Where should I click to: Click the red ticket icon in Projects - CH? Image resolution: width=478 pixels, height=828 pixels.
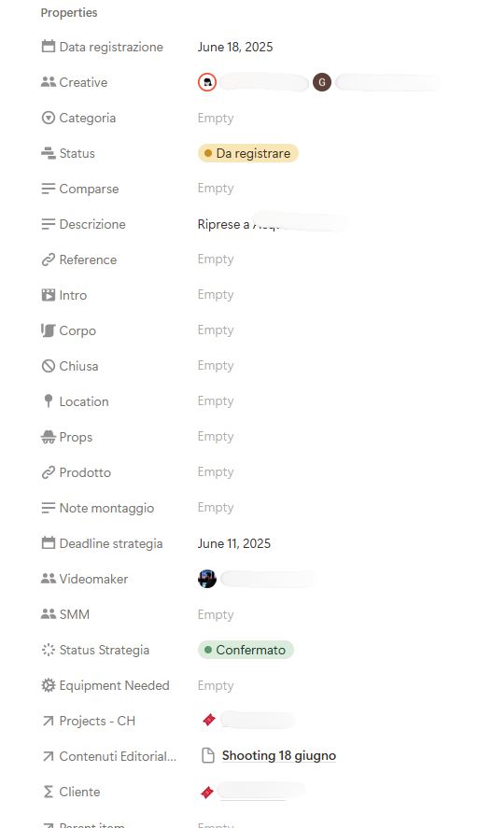tap(208, 720)
